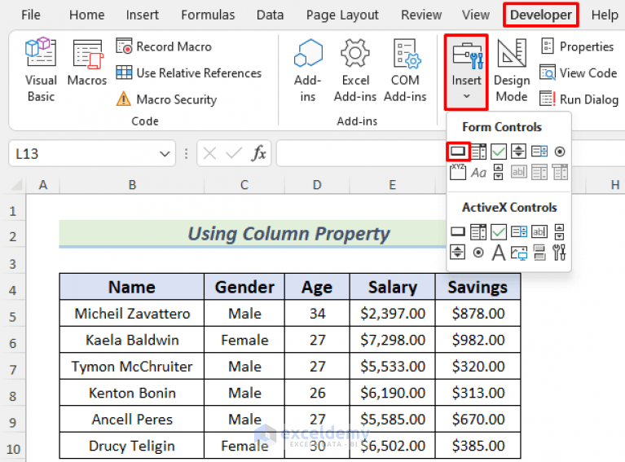This screenshot has height=462, width=625.
Task: Select Form Controls Spin Button
Action: point(518,152)
